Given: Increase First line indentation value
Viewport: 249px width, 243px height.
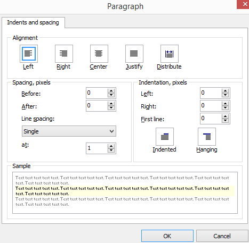Looking at the screenshot, I should coord(225,116).
